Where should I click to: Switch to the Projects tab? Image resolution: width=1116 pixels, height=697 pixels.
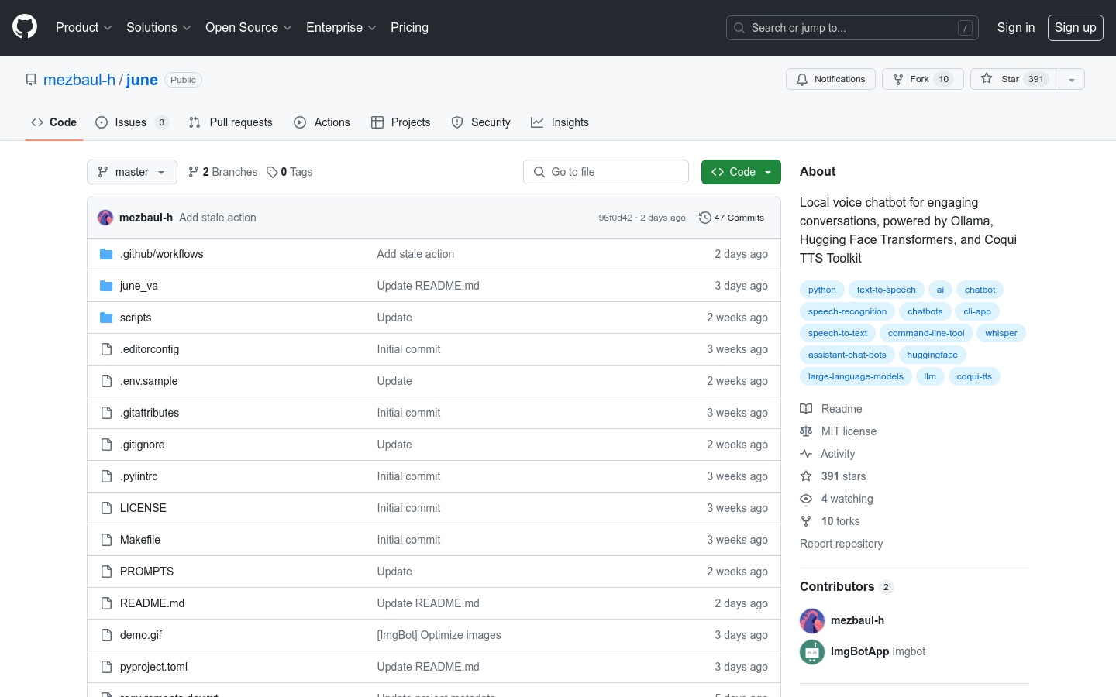tap(401, 122)
